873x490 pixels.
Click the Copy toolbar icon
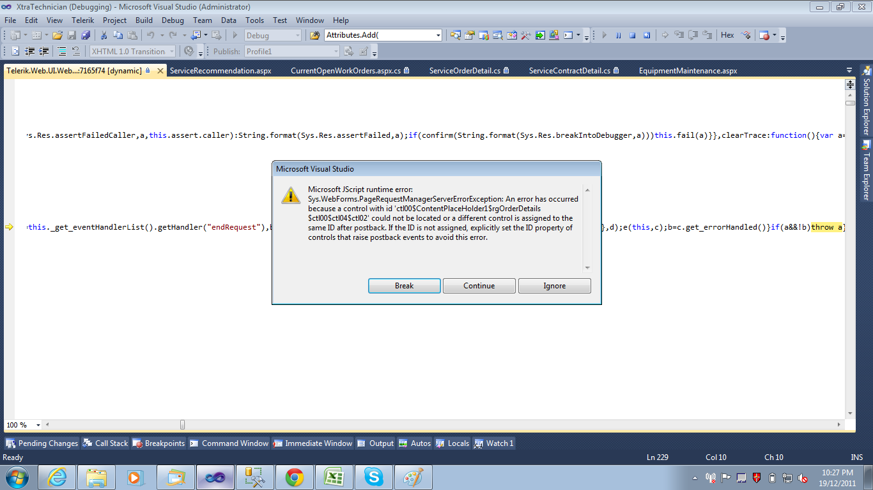tap(118, 36)
